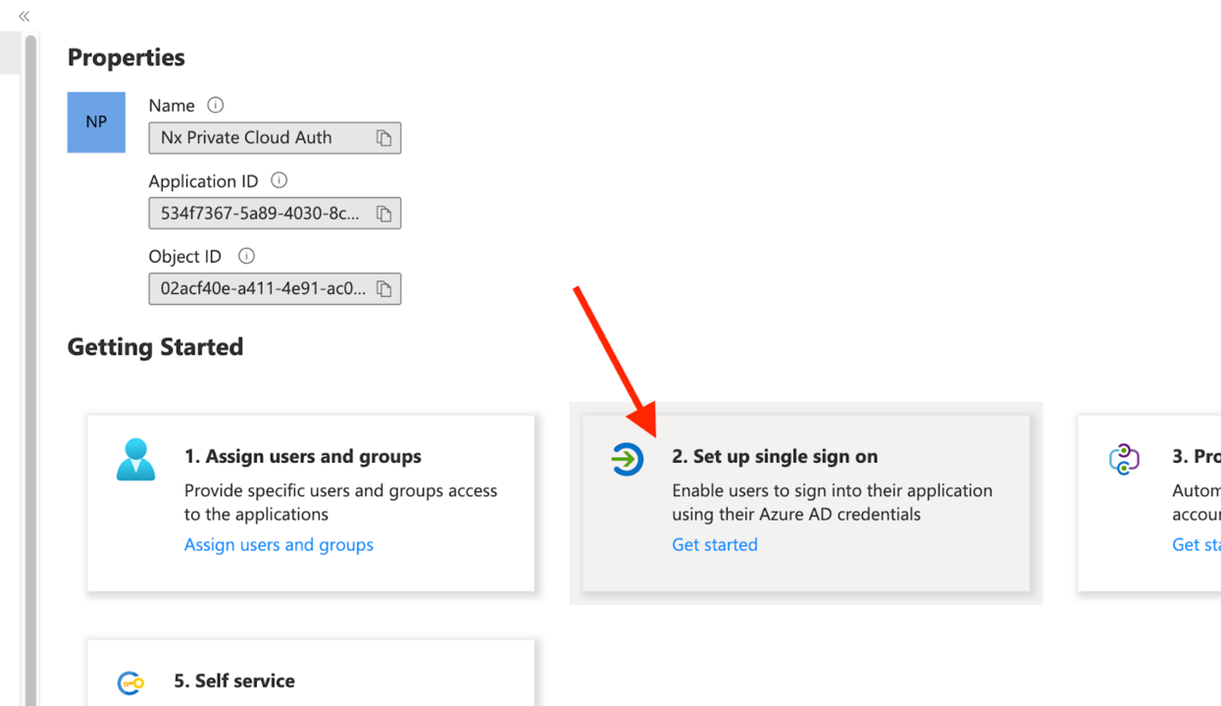Image resolution: width=1221 pixels, height=706 pixels.
Task: Select the Set up single sign on card
Action: click(805, 503)
